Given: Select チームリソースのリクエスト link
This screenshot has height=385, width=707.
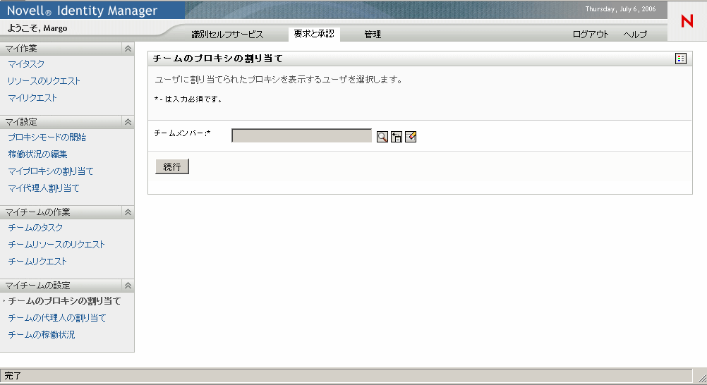Looking at the screenshot, I should click(56, 245).
